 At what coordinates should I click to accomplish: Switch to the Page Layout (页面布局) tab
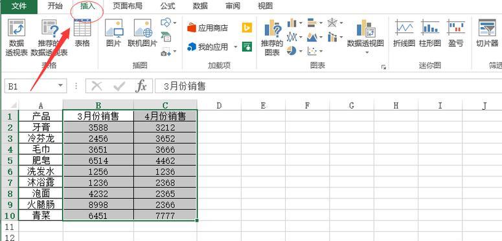[128, 6]
